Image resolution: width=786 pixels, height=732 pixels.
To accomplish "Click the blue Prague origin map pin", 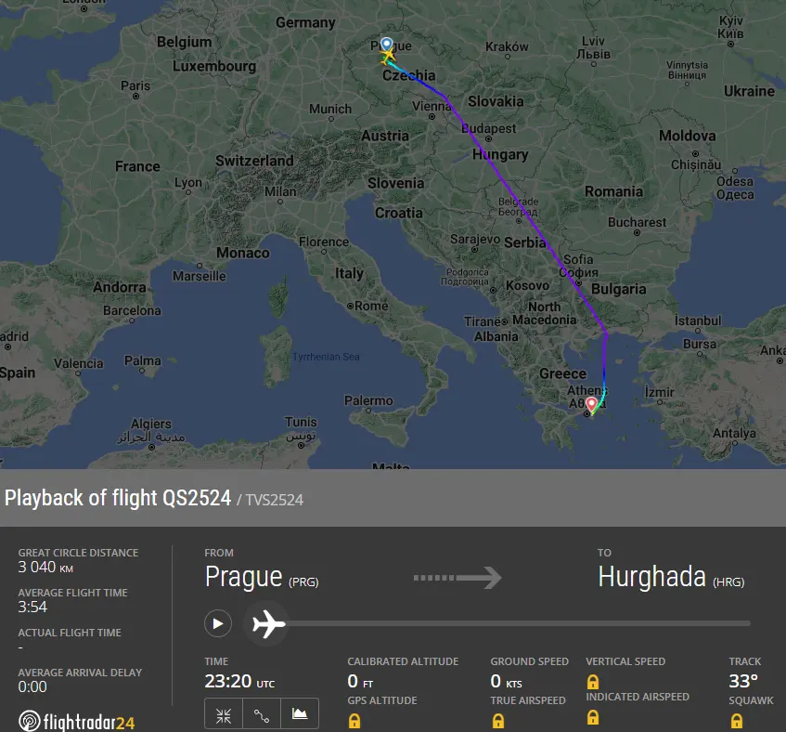I will click(x=386, y=45).
